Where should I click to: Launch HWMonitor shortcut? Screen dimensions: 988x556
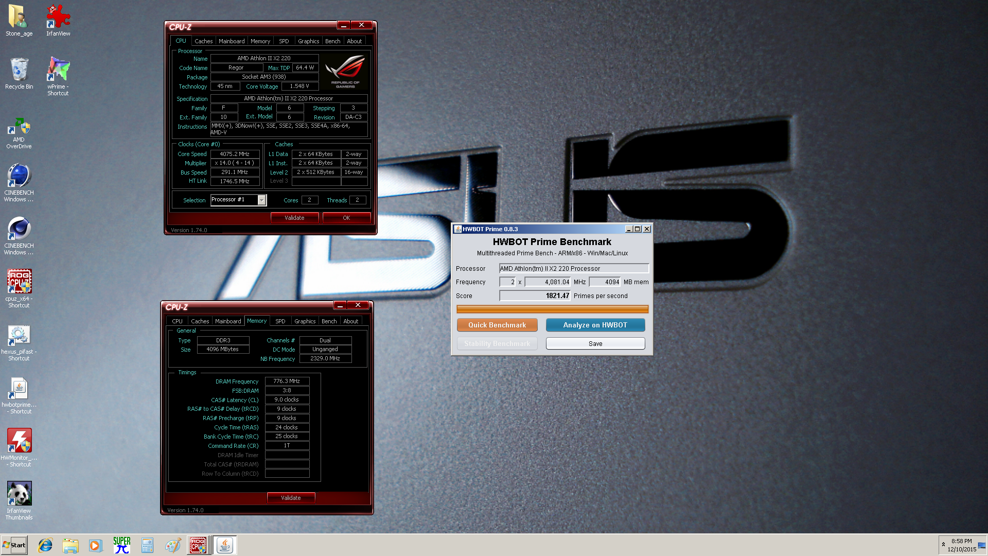tap(19, 448)
